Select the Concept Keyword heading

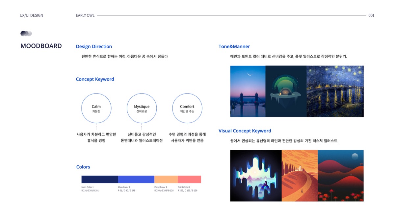(x=95, y=79)
